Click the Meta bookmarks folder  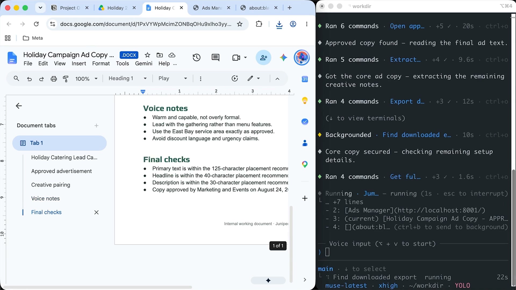[33, 38]
